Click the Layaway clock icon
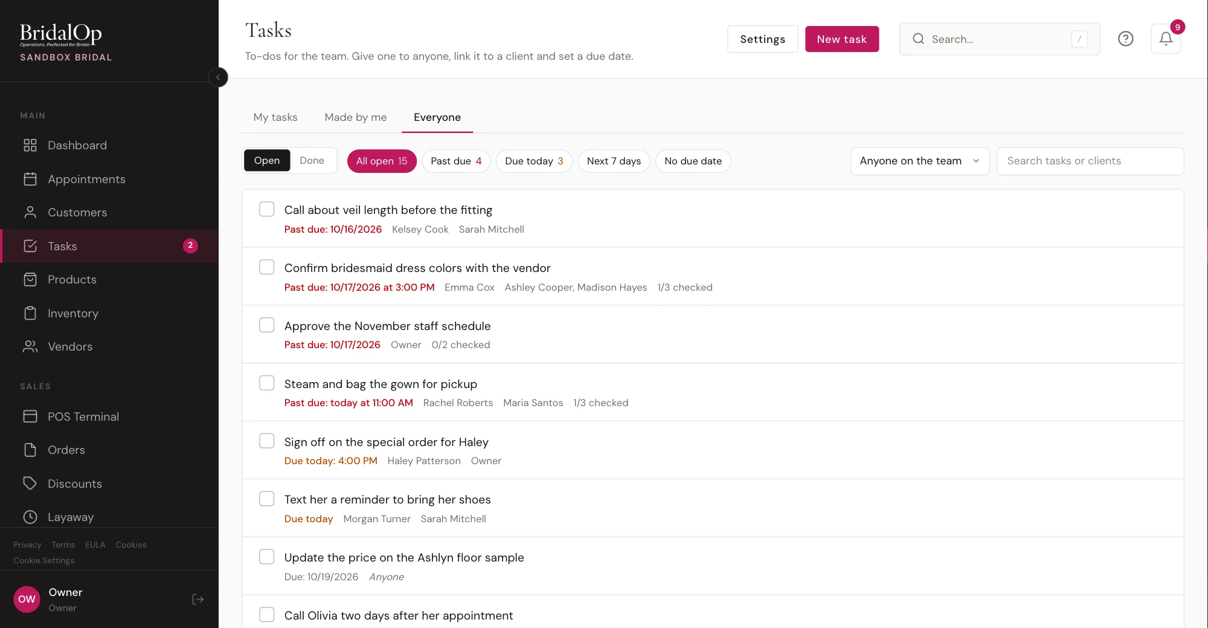Screen dimensions: 1208x628 click(x=30, y=517)
